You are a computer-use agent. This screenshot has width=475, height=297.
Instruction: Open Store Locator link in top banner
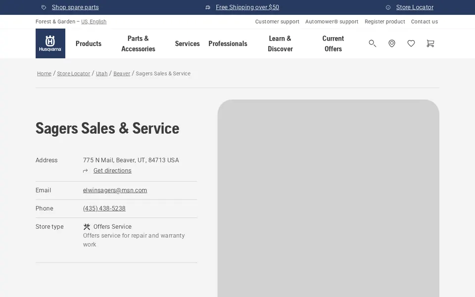click(415, 7)
